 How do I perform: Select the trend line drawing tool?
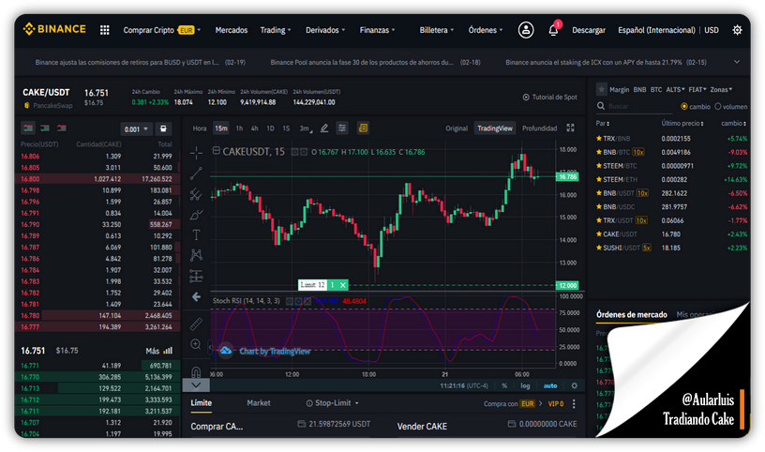click(196, 173)
